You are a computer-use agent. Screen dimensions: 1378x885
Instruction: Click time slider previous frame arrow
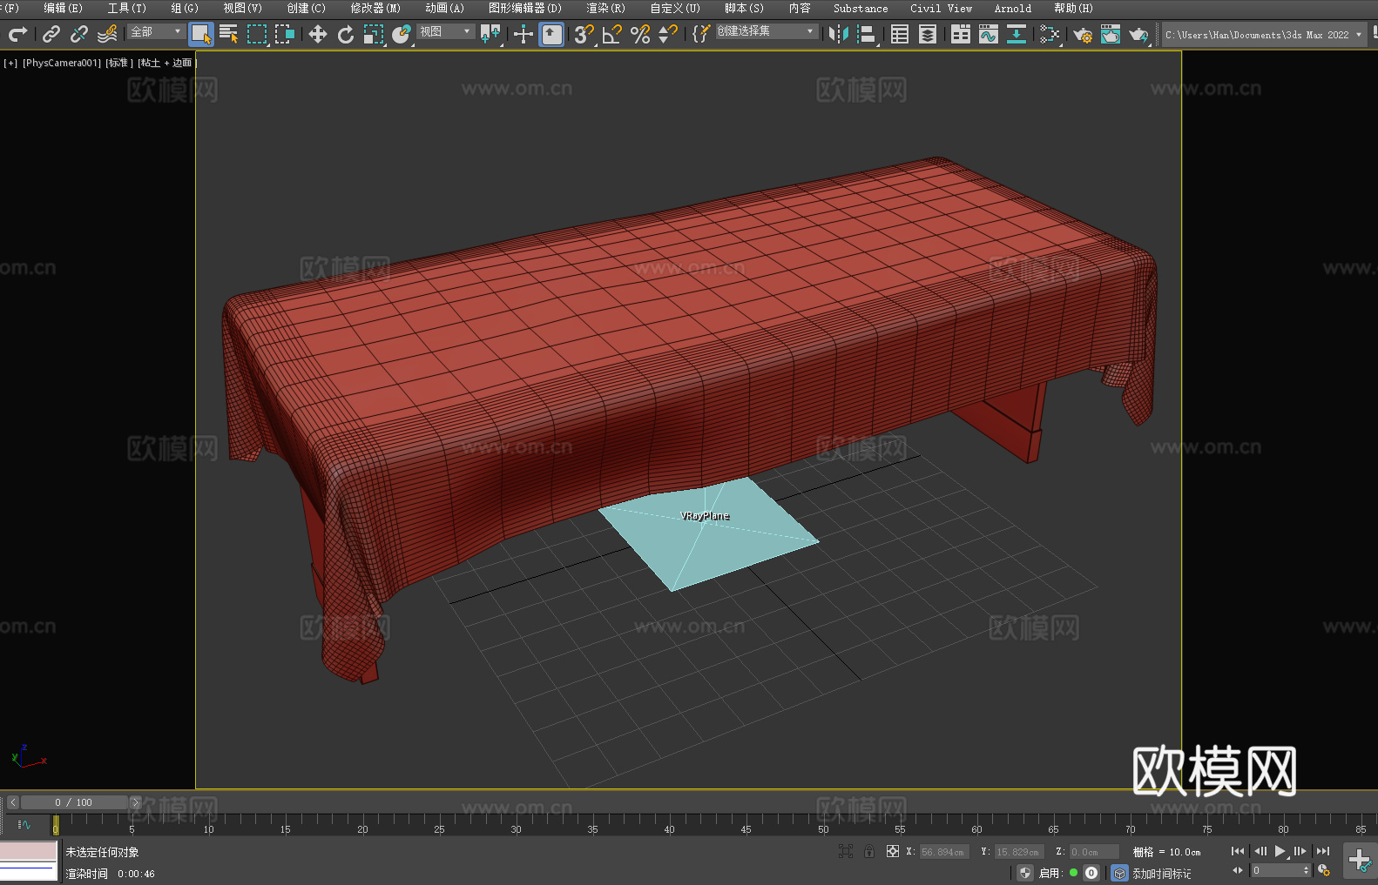pyautogui.click(x=12, y=802)
